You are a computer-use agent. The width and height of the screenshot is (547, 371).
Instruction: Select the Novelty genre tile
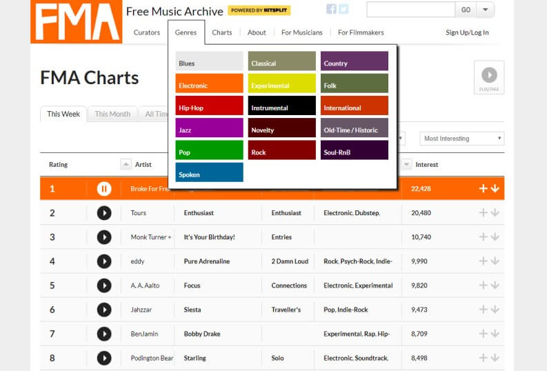pyautogui.click(x=282, y=128)
